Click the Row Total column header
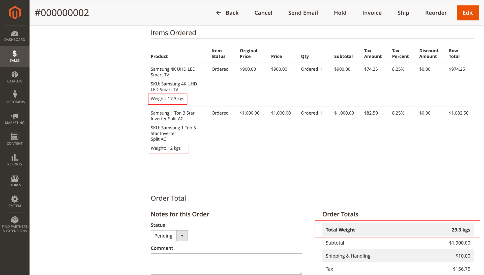484x275 pixels. coord(454,54)
